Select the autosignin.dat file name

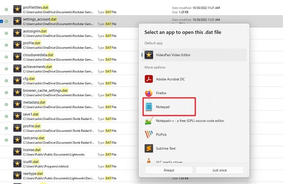point(35,31)
